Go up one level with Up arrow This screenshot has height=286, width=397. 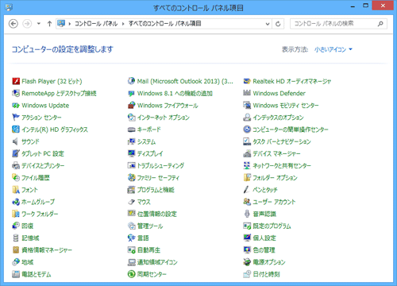tap(49, 24)
